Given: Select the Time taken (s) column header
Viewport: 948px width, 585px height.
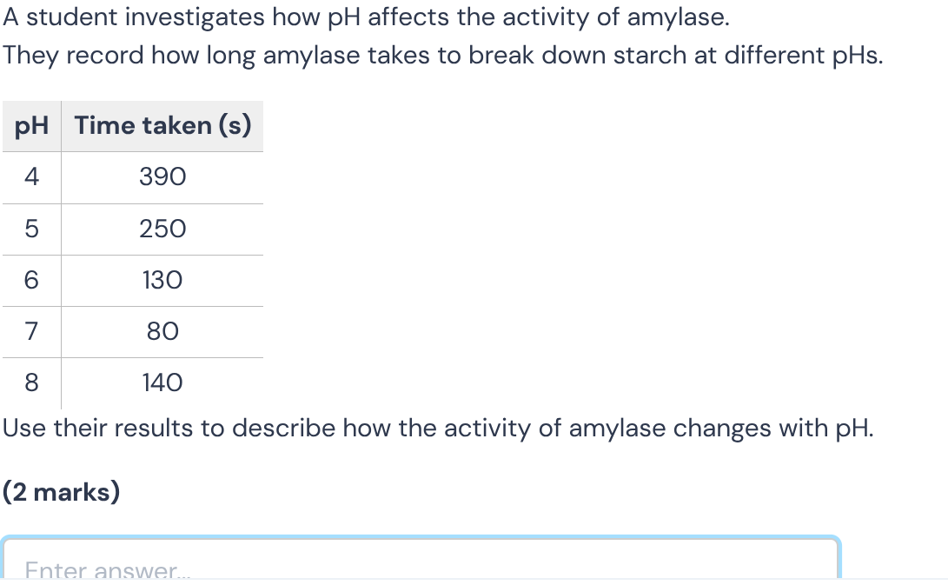Looking at the screenshot, I should tap(162, 126).
